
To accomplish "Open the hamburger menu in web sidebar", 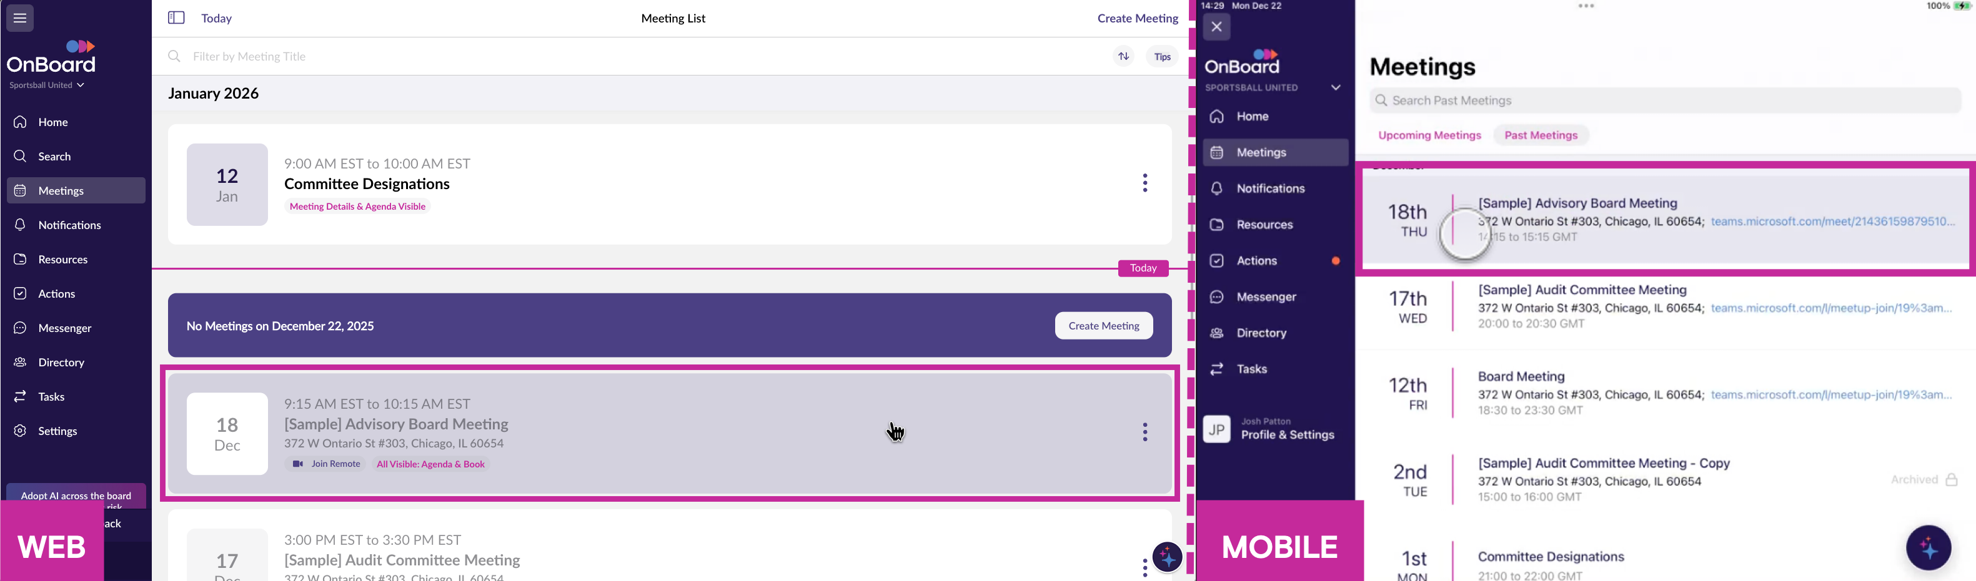I will tap(20, 17).
